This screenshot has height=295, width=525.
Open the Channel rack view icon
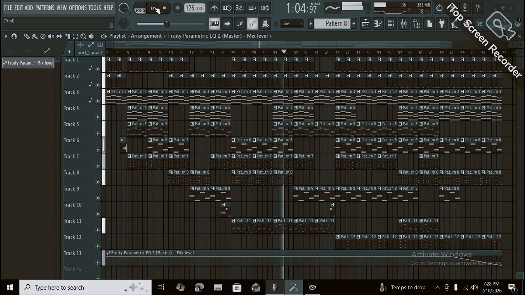tap(391, 24)
